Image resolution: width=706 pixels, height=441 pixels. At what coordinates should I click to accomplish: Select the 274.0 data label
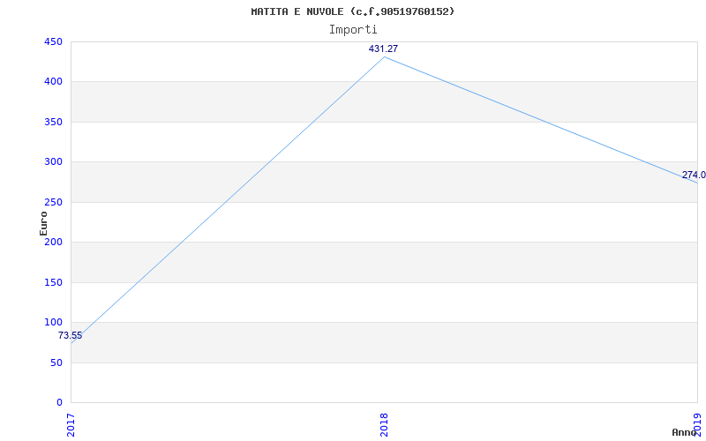(693, 176)
